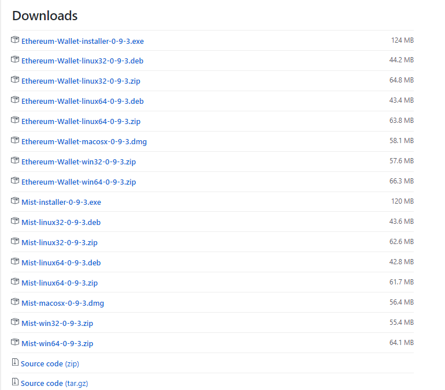Click package icon beside Mist-win32-0-9-3.zip

(x=15, y=322)
